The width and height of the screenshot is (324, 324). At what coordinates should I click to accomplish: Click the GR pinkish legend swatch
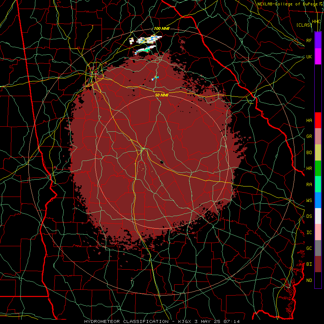tap(318, 136)
